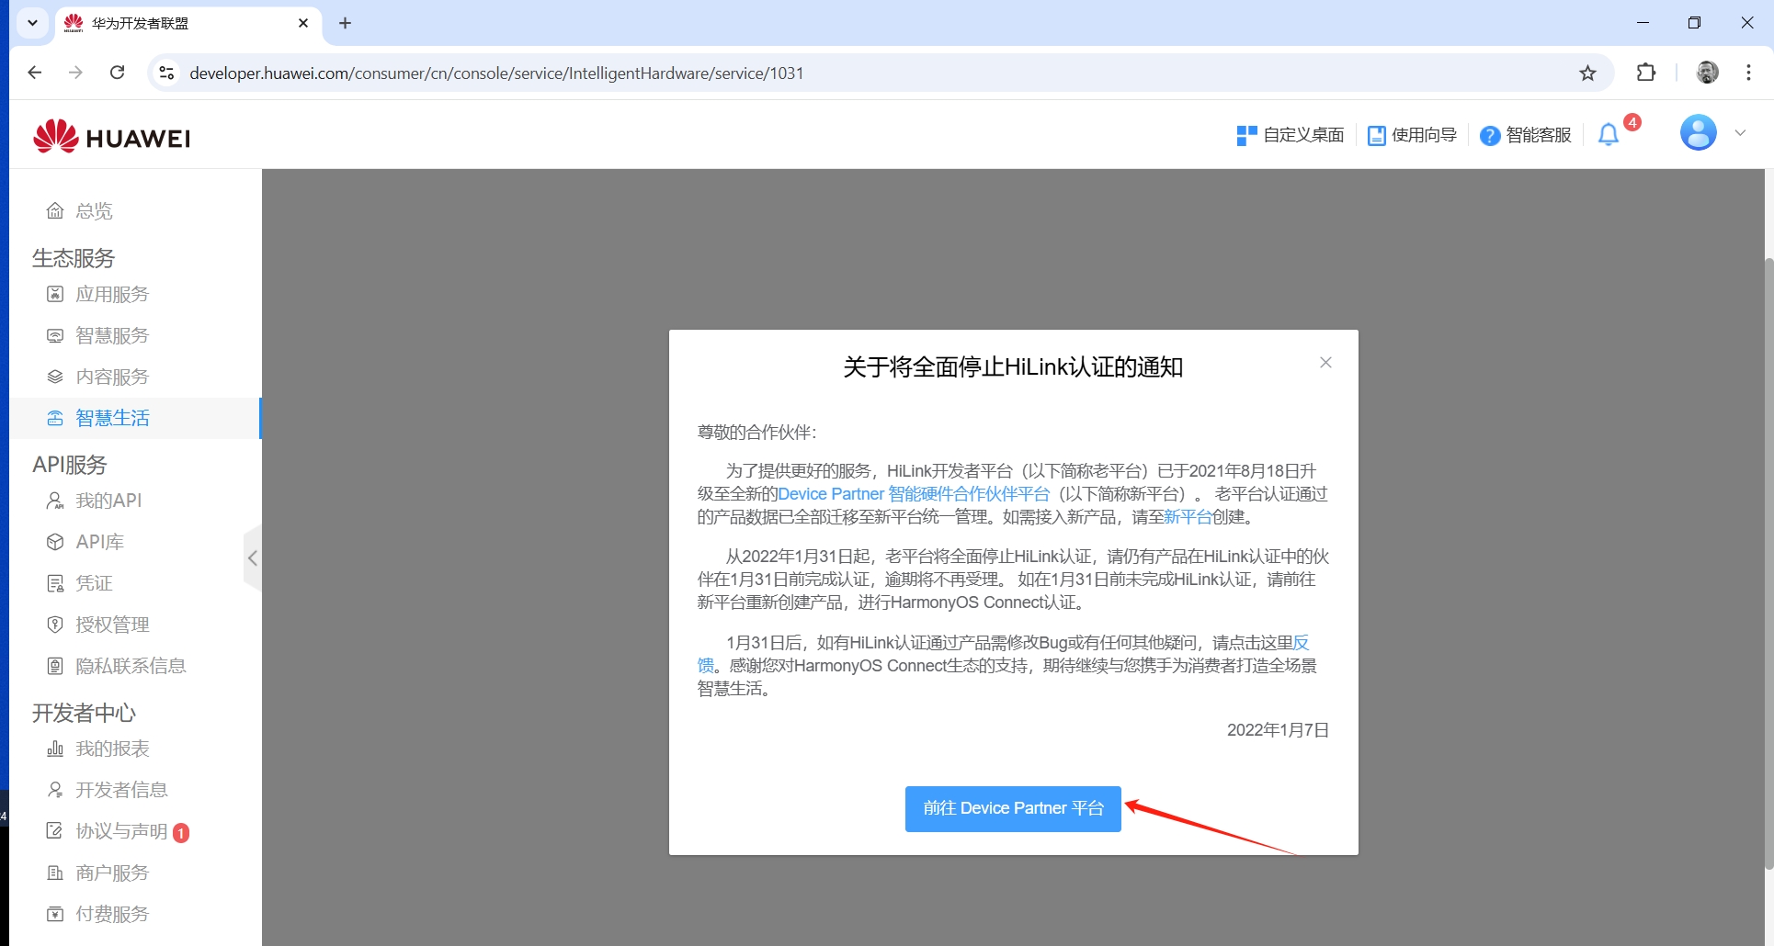This screenshot has width=1774, height=946.
Task: Click the 协议与声明 badge showing 1
Action: tap(181, 833)
